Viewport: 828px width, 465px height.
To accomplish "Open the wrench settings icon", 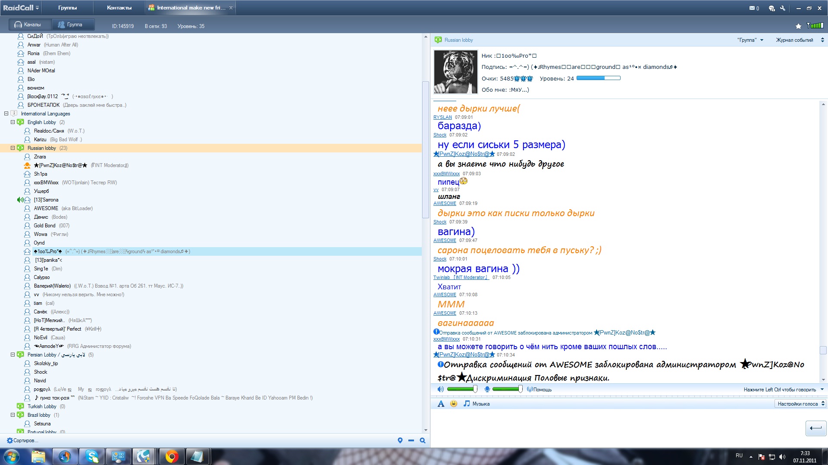I will coord(783,8).
